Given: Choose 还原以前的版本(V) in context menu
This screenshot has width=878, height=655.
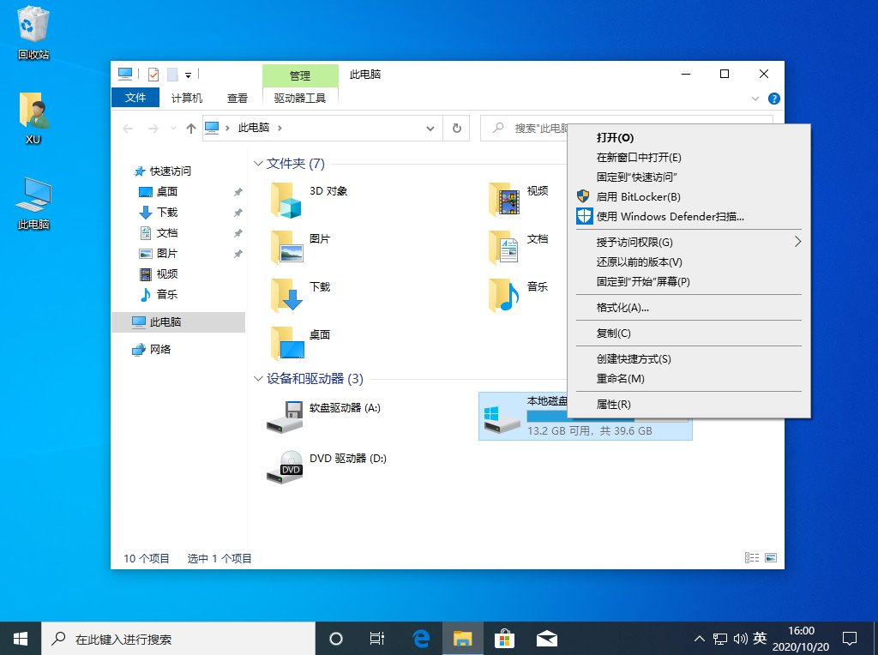Looking at the screenshot, I should [689, 261].
